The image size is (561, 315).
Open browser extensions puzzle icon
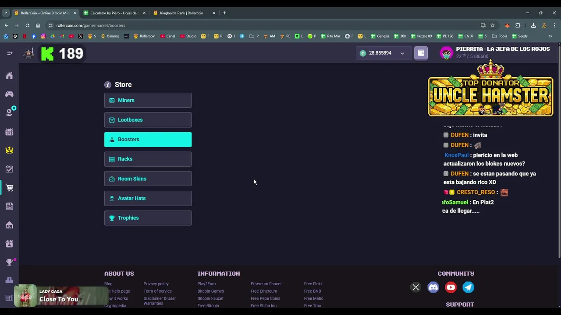[x=518, y=25]
